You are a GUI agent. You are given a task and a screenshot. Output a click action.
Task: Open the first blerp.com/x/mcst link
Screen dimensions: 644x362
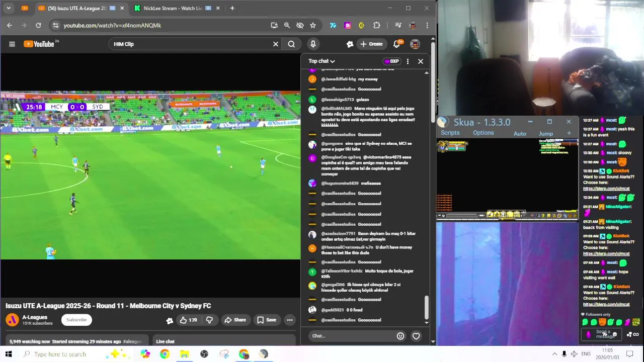click(x=606, y=189)
